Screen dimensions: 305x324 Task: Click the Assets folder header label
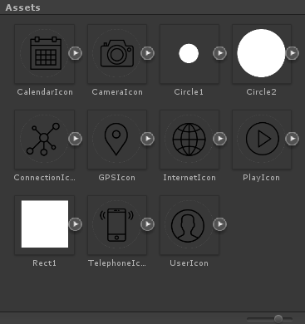pyautogui.click(x=23, y=7)
